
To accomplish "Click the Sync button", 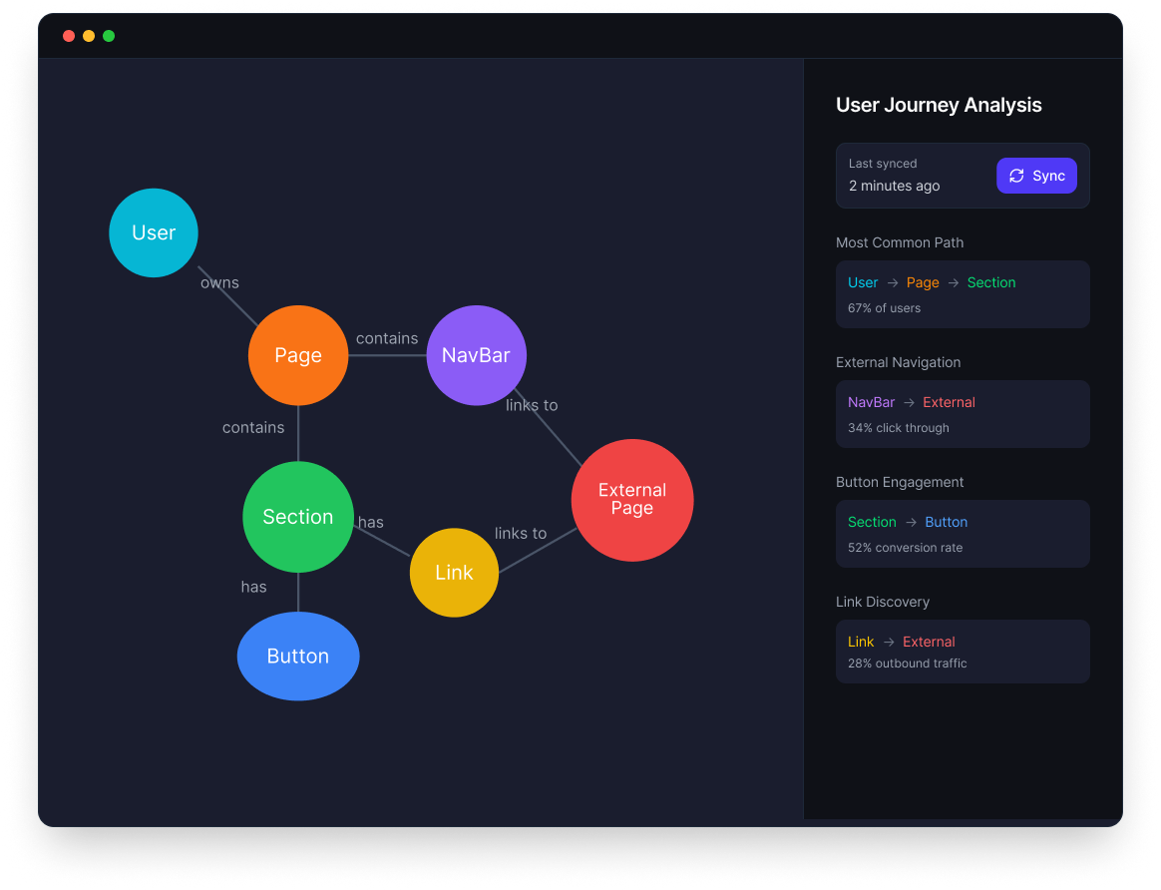I will coord(1036,176).
